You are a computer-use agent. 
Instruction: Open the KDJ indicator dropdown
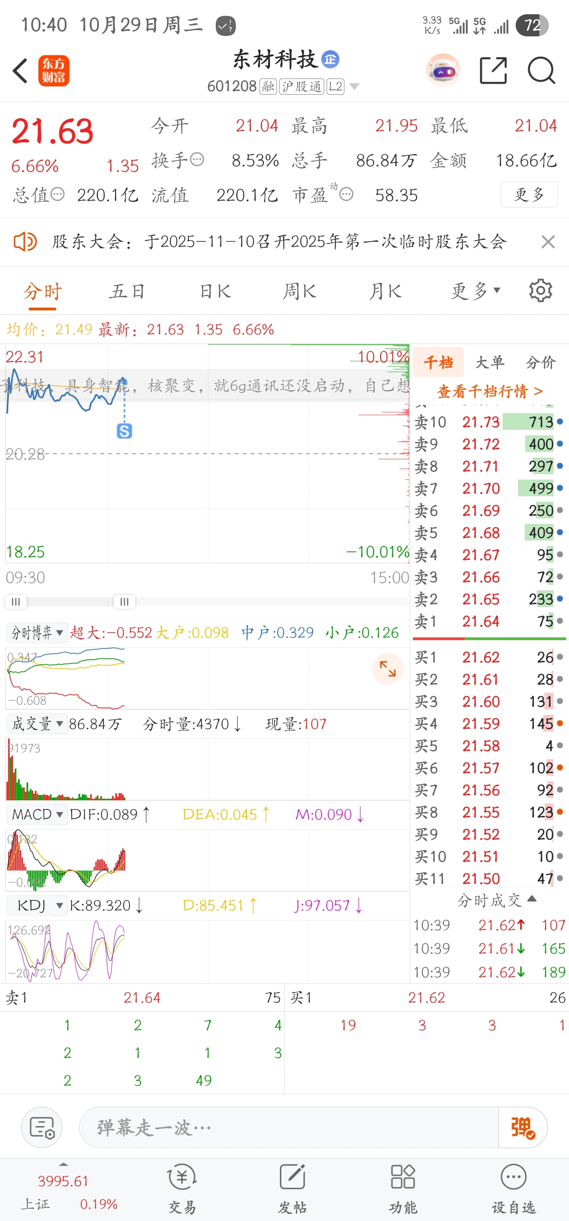click(37, 905)
